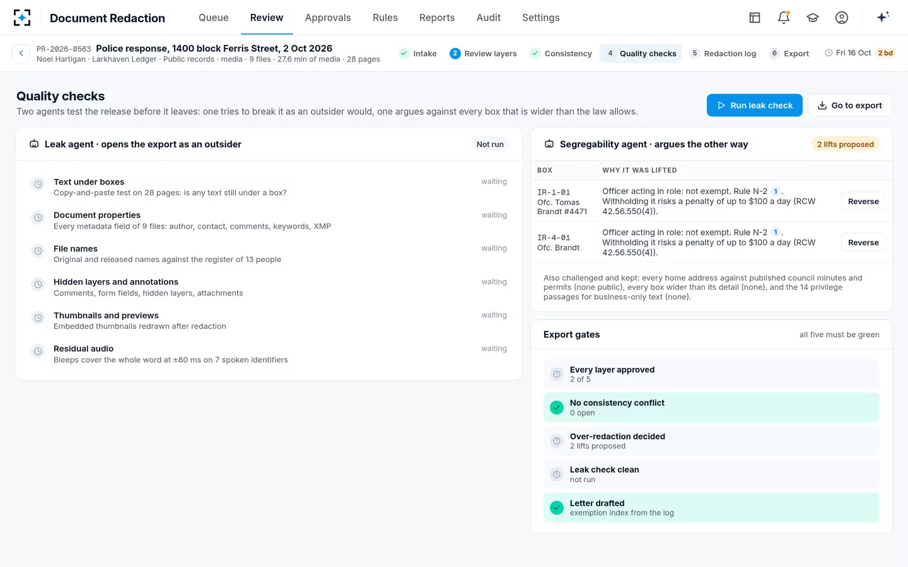
Task: Go back using the chevron arrow
Action: (21, 54)
